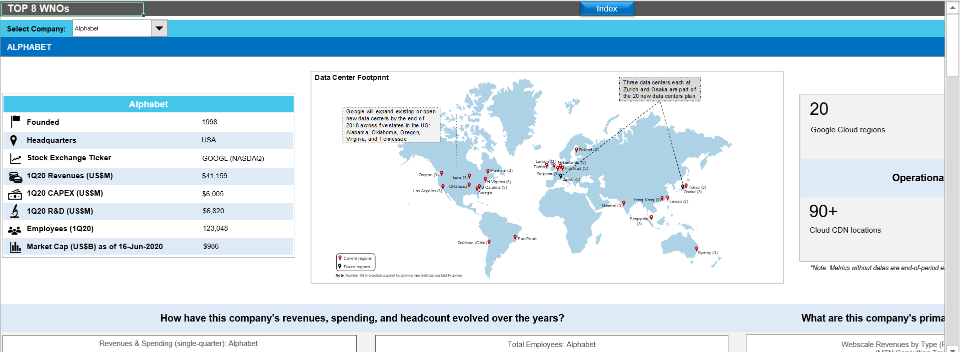960x352 pixels.
Task: Click the bar chart icon beside Market Cap
Action: point(16,247)
